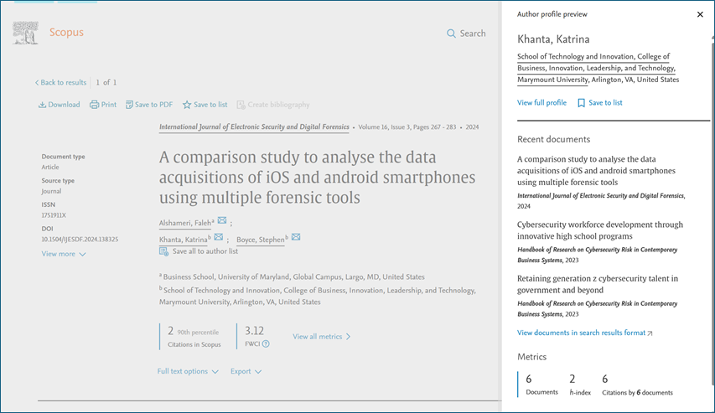Click the Scopus logo icon
The image size is (715, 413).
(25, 33)
